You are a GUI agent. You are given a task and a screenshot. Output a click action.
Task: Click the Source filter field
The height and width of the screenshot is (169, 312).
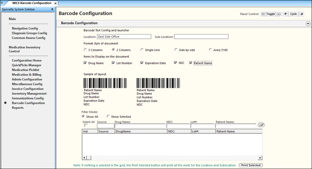coord(105,126)
